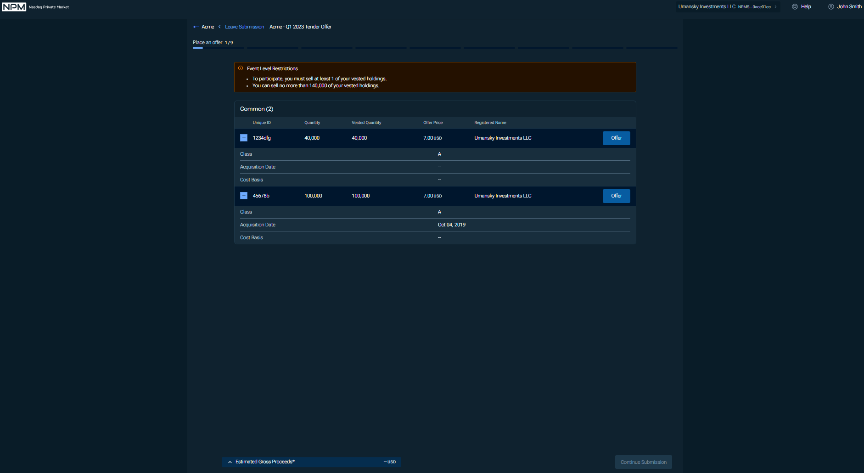This screenshot has width=864, height=473.
Task: Click the Cost Basis row under 1234dfg
Action: point(435,180)
